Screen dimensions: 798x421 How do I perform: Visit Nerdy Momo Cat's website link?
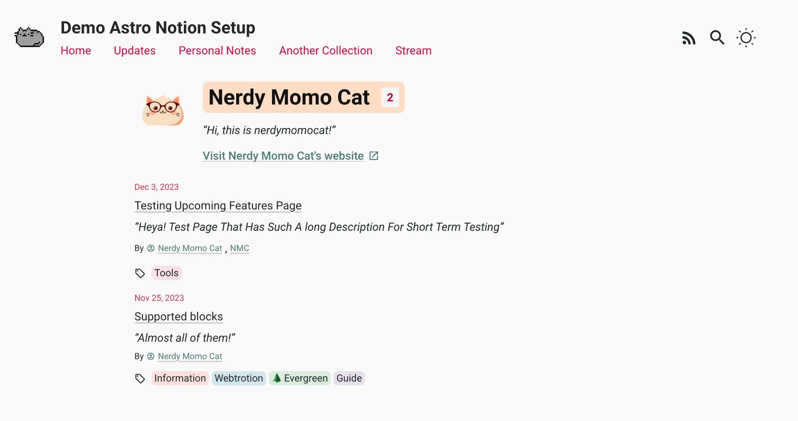(x=283, y=156)
